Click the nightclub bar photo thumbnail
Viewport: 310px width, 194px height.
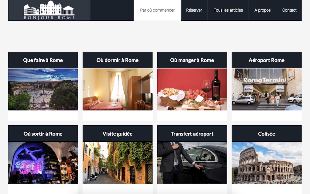[43, 163]
